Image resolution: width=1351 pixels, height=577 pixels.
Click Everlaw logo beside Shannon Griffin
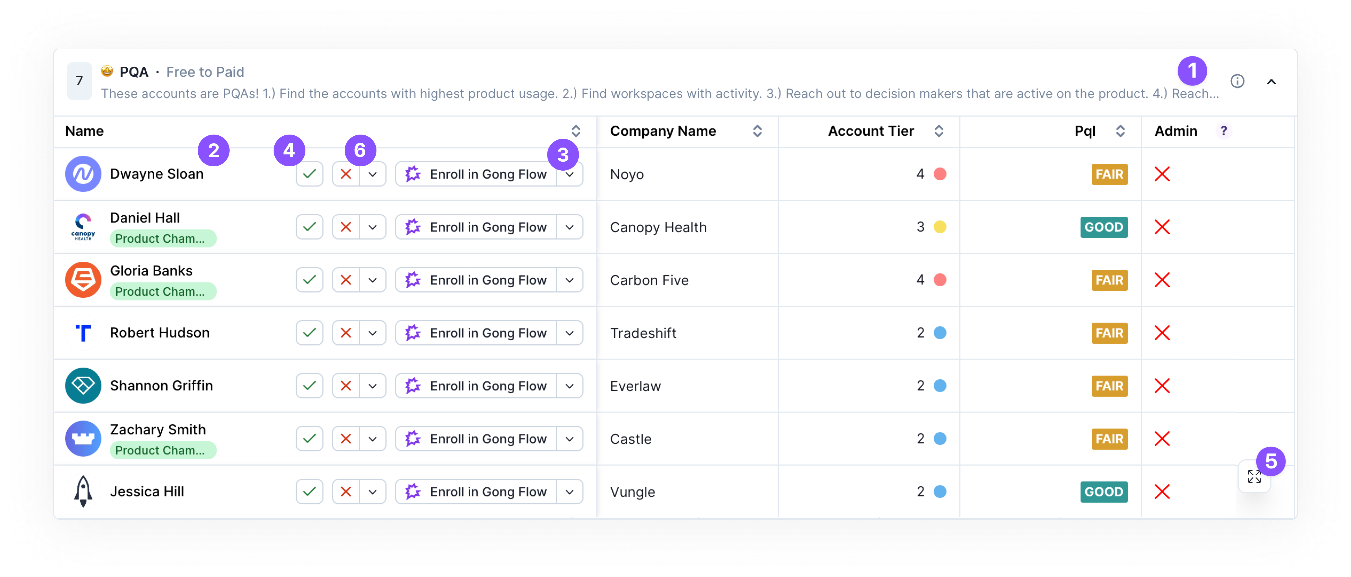[x=83, y=386]
